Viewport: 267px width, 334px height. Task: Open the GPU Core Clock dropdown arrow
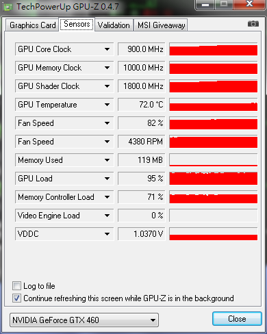click(107, 49)
